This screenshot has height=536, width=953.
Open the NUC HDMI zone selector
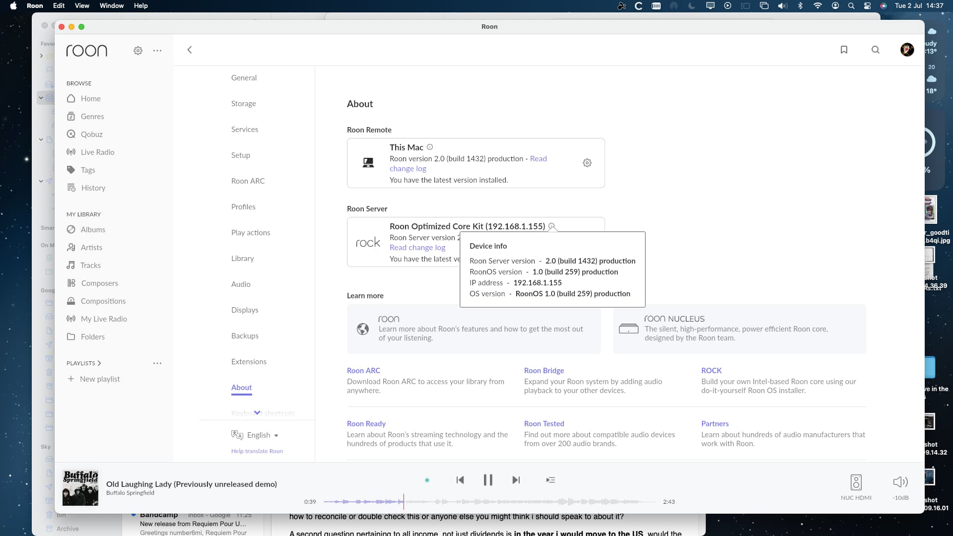pyautogui.click(x=856, y=487)
